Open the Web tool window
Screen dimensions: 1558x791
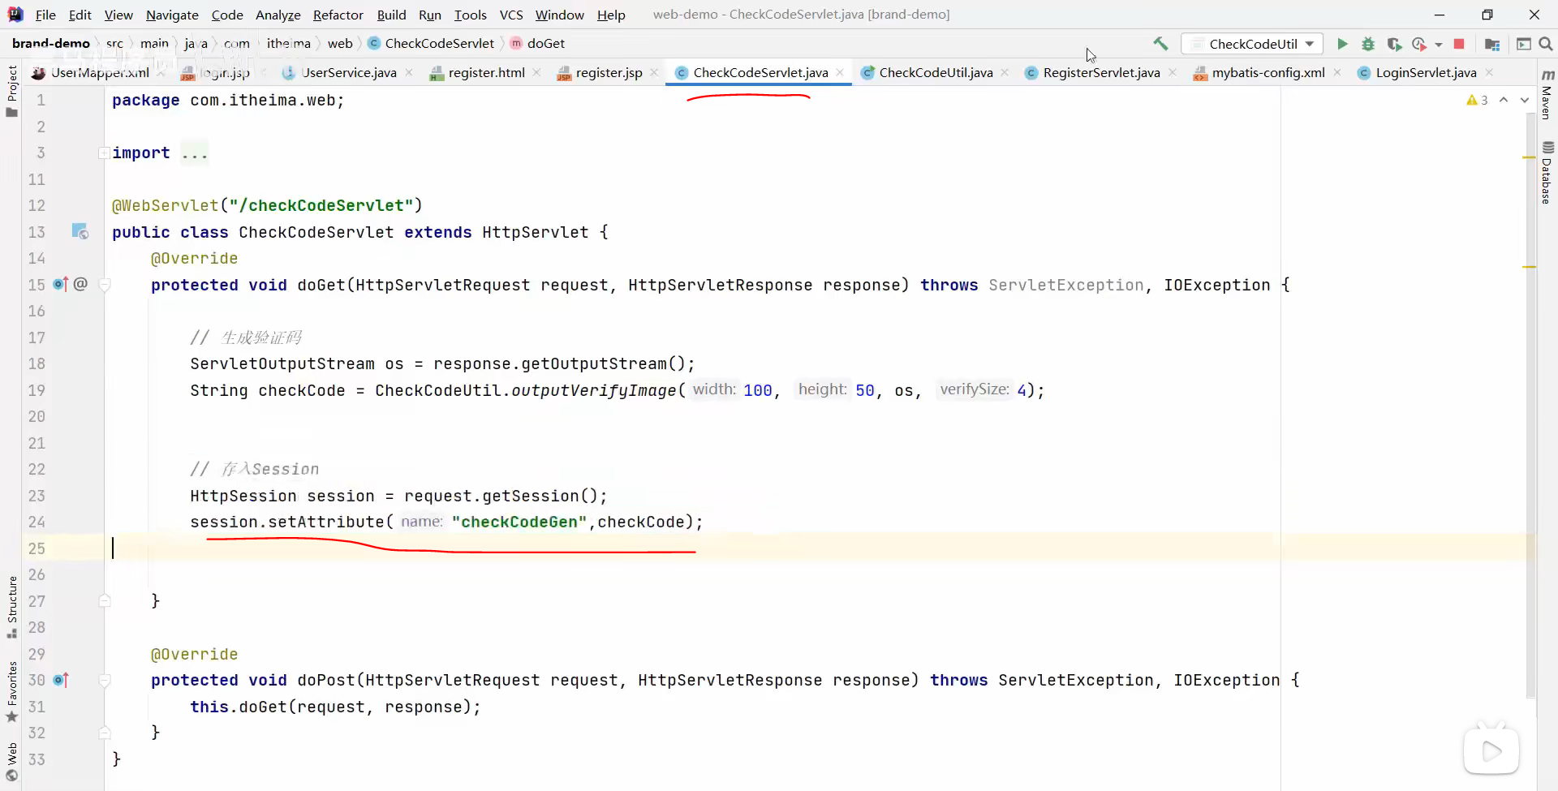click(x=11, y=761)
